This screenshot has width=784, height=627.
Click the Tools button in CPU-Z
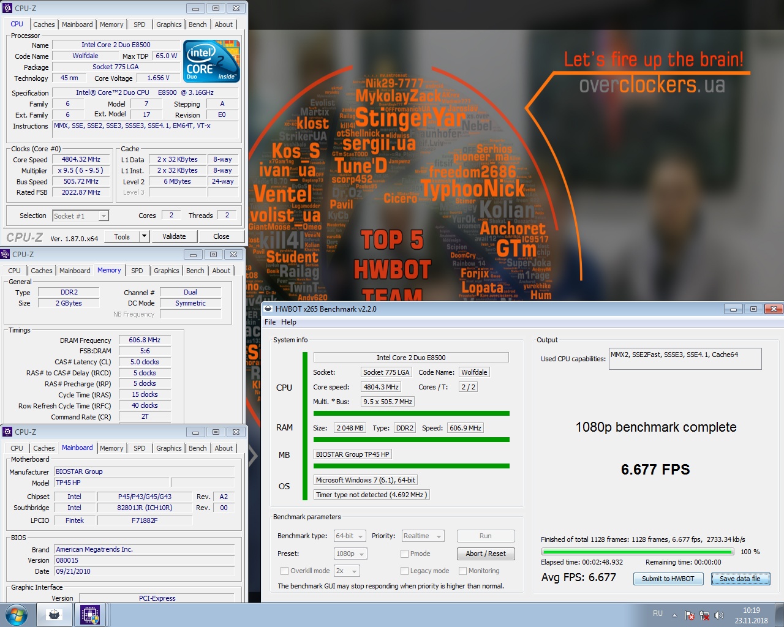122,236
